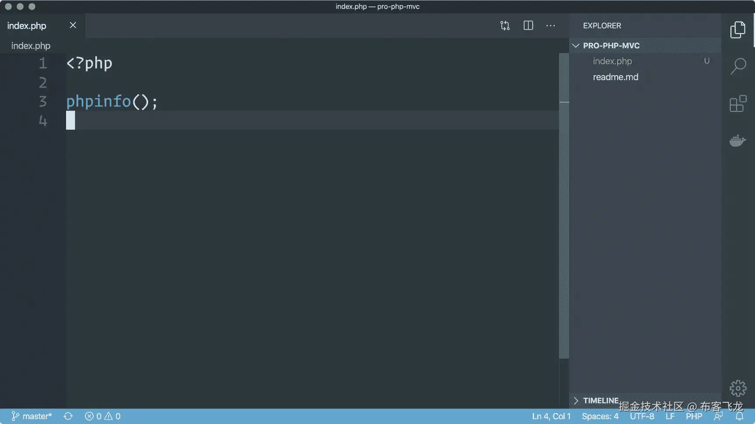The height and width of the screenshot is (424, 755).
Task: Switch the master* git branch
Action: (31, 416)
